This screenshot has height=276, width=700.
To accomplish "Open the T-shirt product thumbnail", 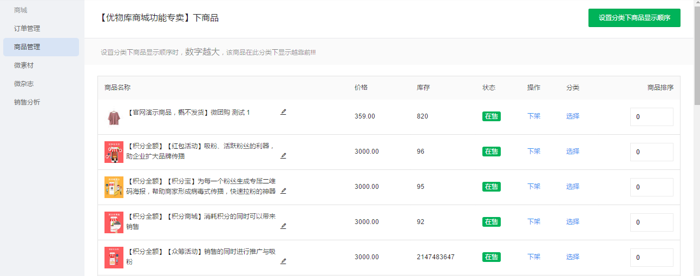I will 114,117.
